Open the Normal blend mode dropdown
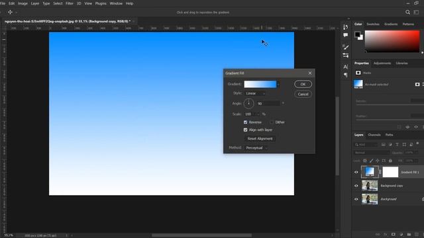Screen dimensions: 424x238 (x=371, y=153)
